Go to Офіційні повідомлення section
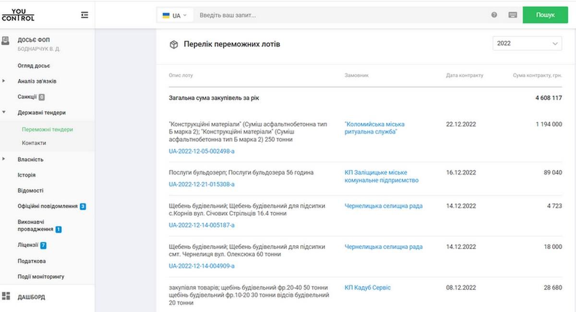576x312 pixels. (47, 206)
